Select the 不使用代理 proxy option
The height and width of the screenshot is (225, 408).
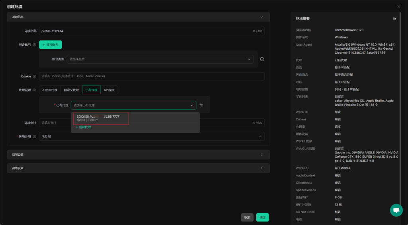pyautogui.click(x=50, y=90)
